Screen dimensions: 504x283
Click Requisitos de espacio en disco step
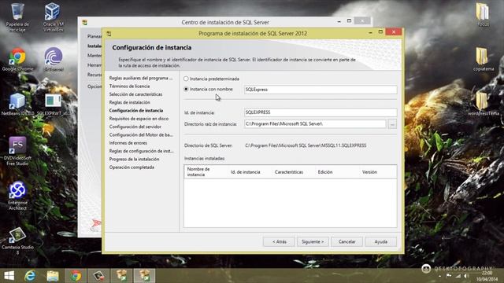coord(139,119)
